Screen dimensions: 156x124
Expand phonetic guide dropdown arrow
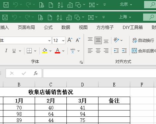(x=78, y=51)
